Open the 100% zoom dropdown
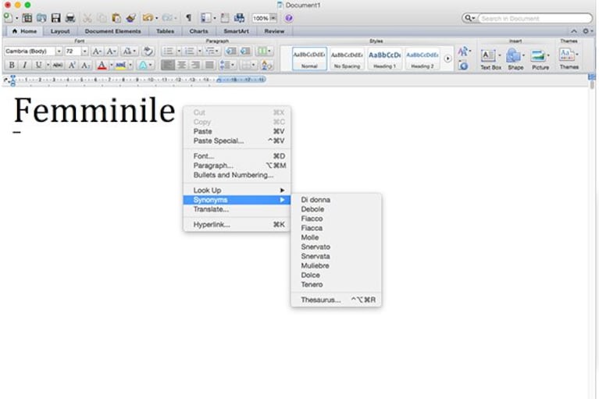The image size is (599, 399). pyautogui.click(x=273, y=18)
